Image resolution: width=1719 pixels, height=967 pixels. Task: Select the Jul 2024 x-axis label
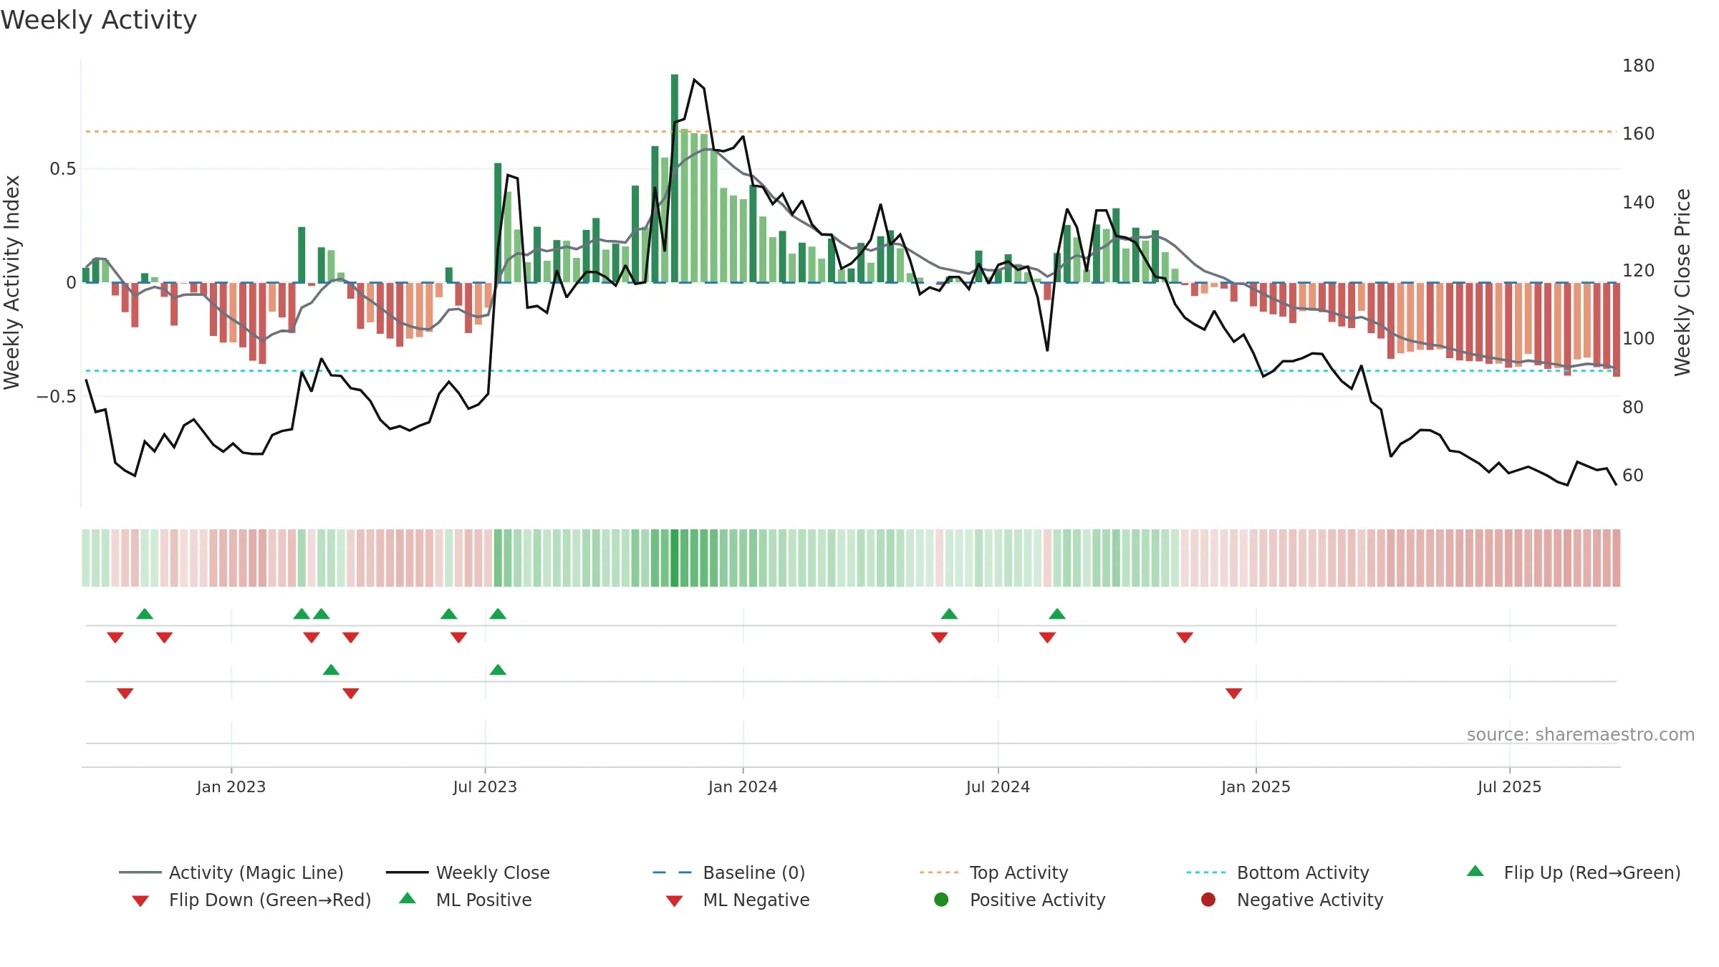tap(998, 787)
